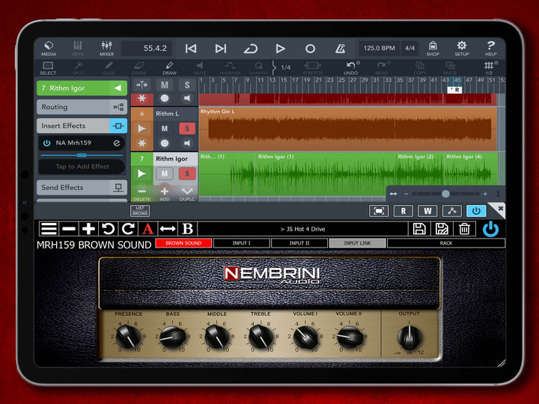Select the Draw pencil tool
539x404 pixels.
pos(169,68)
